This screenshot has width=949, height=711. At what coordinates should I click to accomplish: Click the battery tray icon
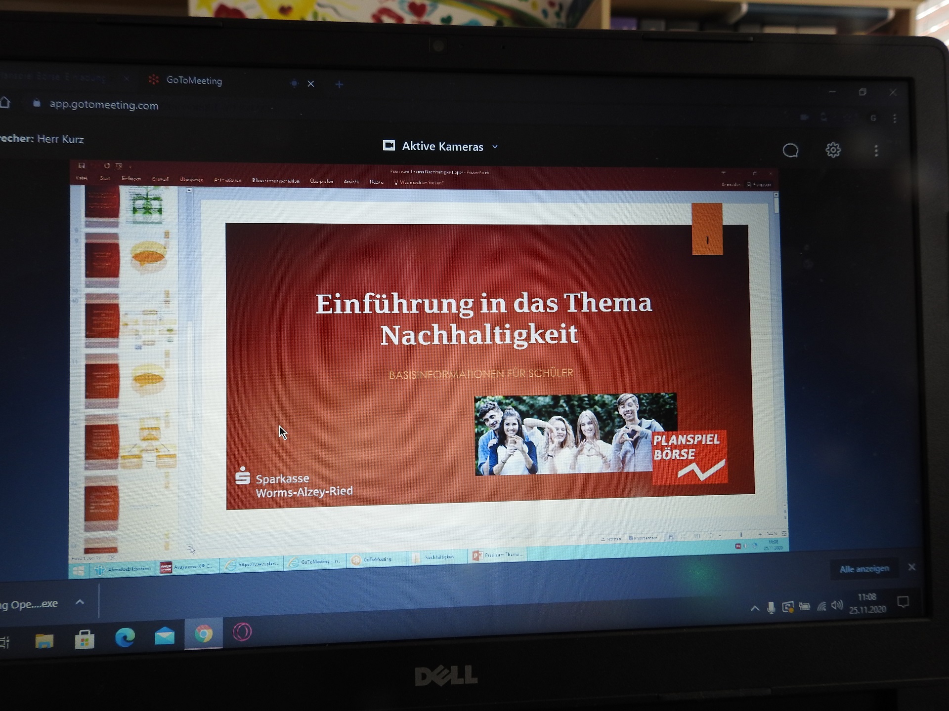click(805, 606)
